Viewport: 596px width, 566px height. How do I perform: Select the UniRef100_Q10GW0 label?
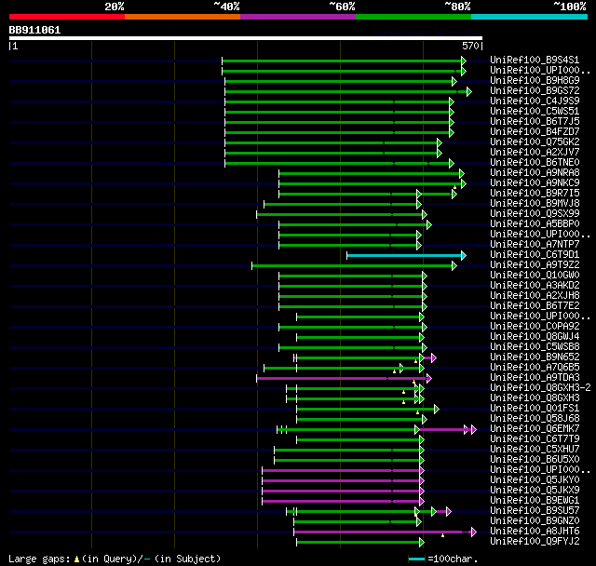pos(535,276)
